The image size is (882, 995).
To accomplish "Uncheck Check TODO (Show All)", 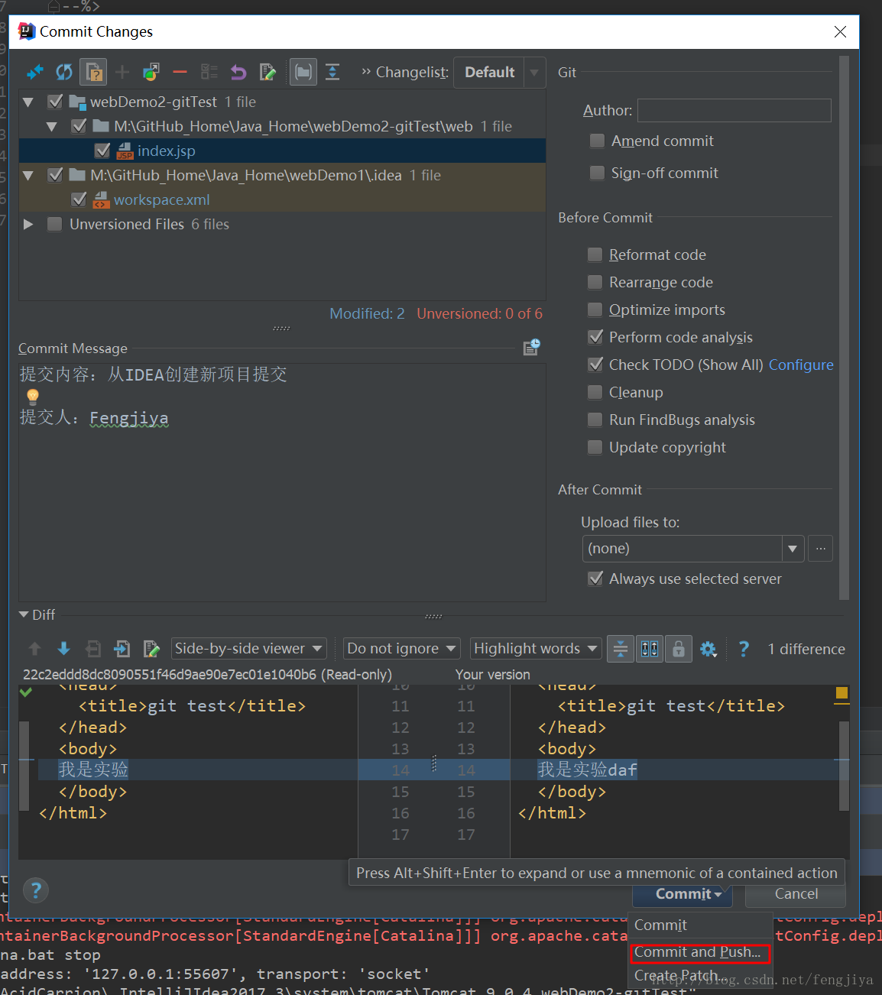I will click(595, 365).
